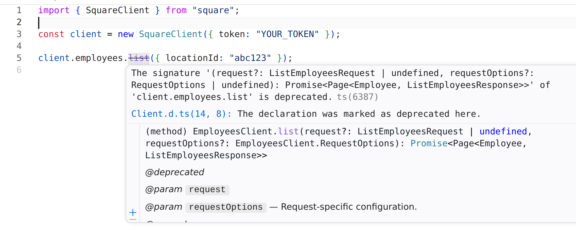Image resolution: width=576 pixels, height=248 pixels.
Task: Click the @deprecated tag in the hover
Action: pyautogui.click(x=175, y=172)
